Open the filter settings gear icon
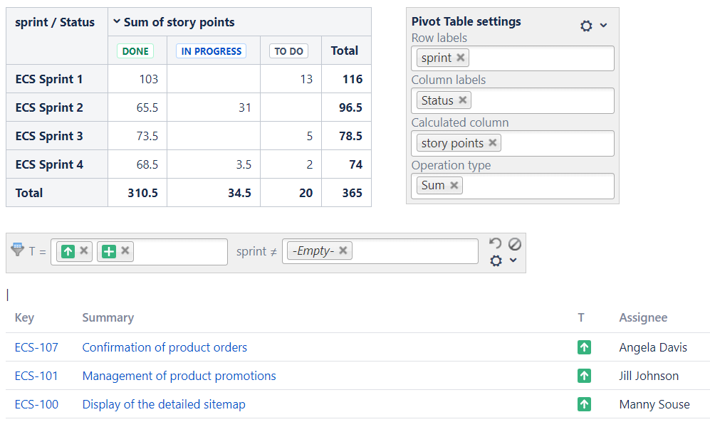The image size is (710, 422). point(496,260)
